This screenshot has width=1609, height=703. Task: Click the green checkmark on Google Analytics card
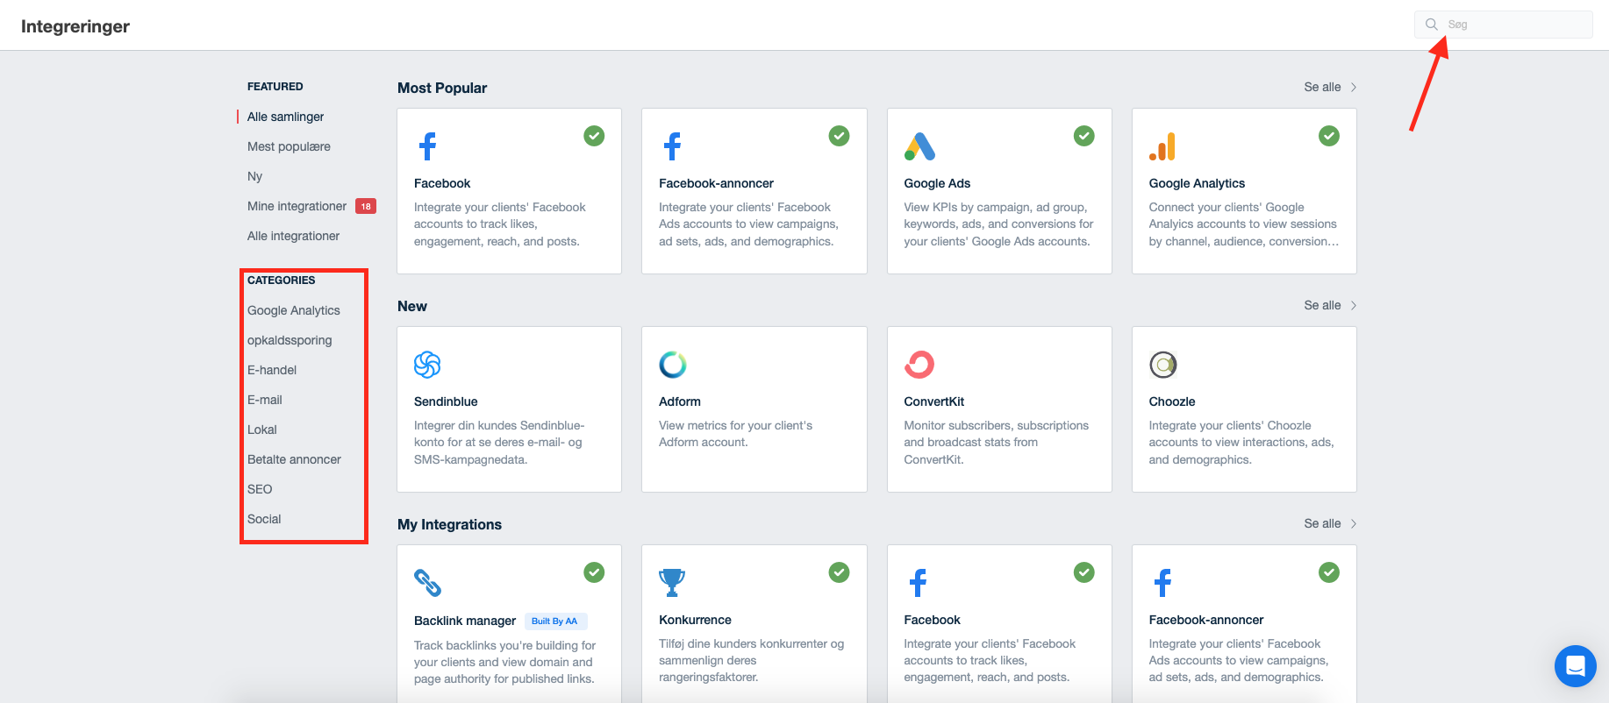pyautogui.click(x=1329, y=136)
